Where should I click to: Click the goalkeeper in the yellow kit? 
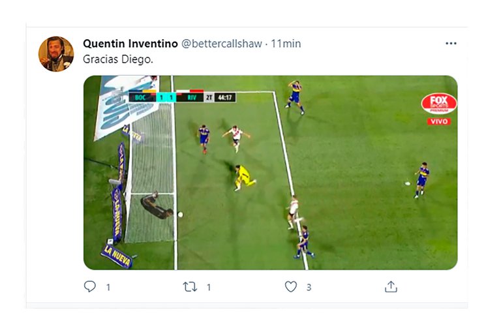[x=244, y=177]
